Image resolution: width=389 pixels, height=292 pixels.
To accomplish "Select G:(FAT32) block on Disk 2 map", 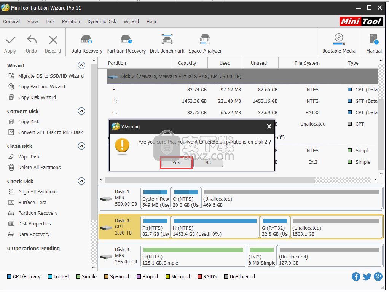I will 275,227.
